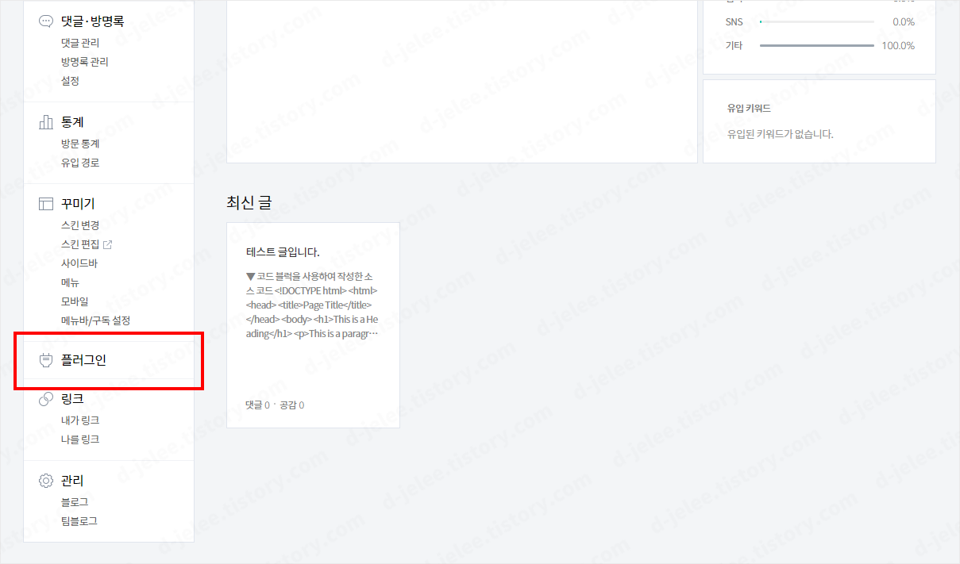Click the SNS percentage slider bar

coord(816,22)
